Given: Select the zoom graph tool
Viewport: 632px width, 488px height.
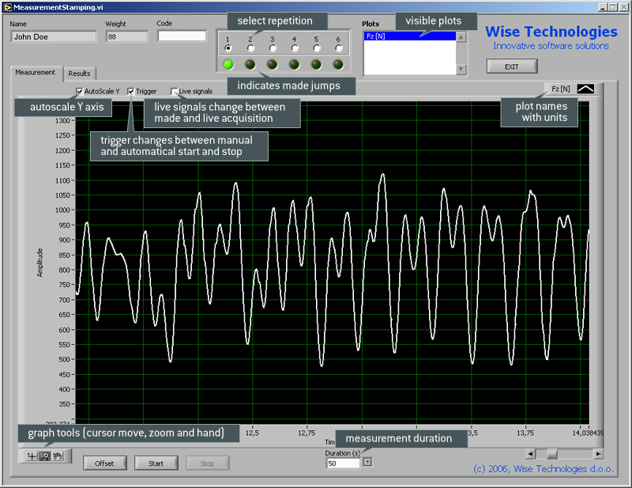Looking at the screenshot, I should click(44, 456).
